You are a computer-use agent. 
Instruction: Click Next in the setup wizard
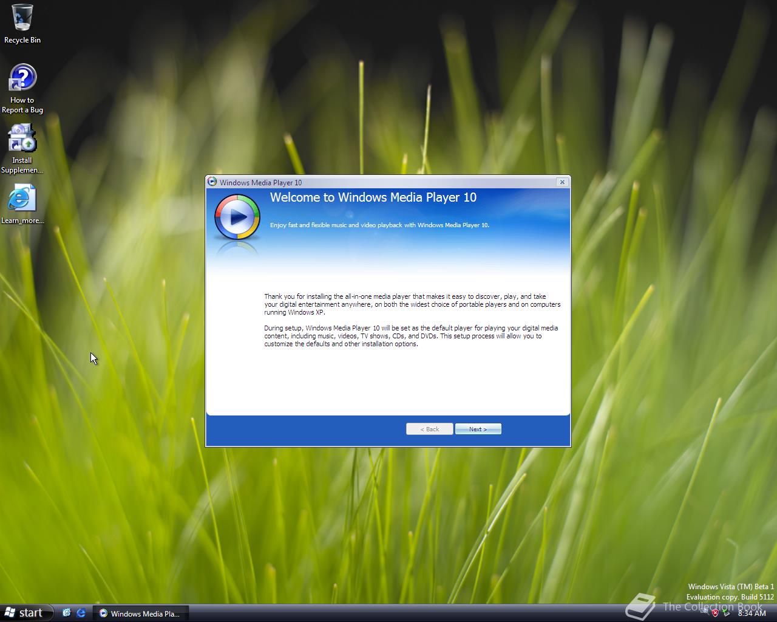click(x=478, y=429)
